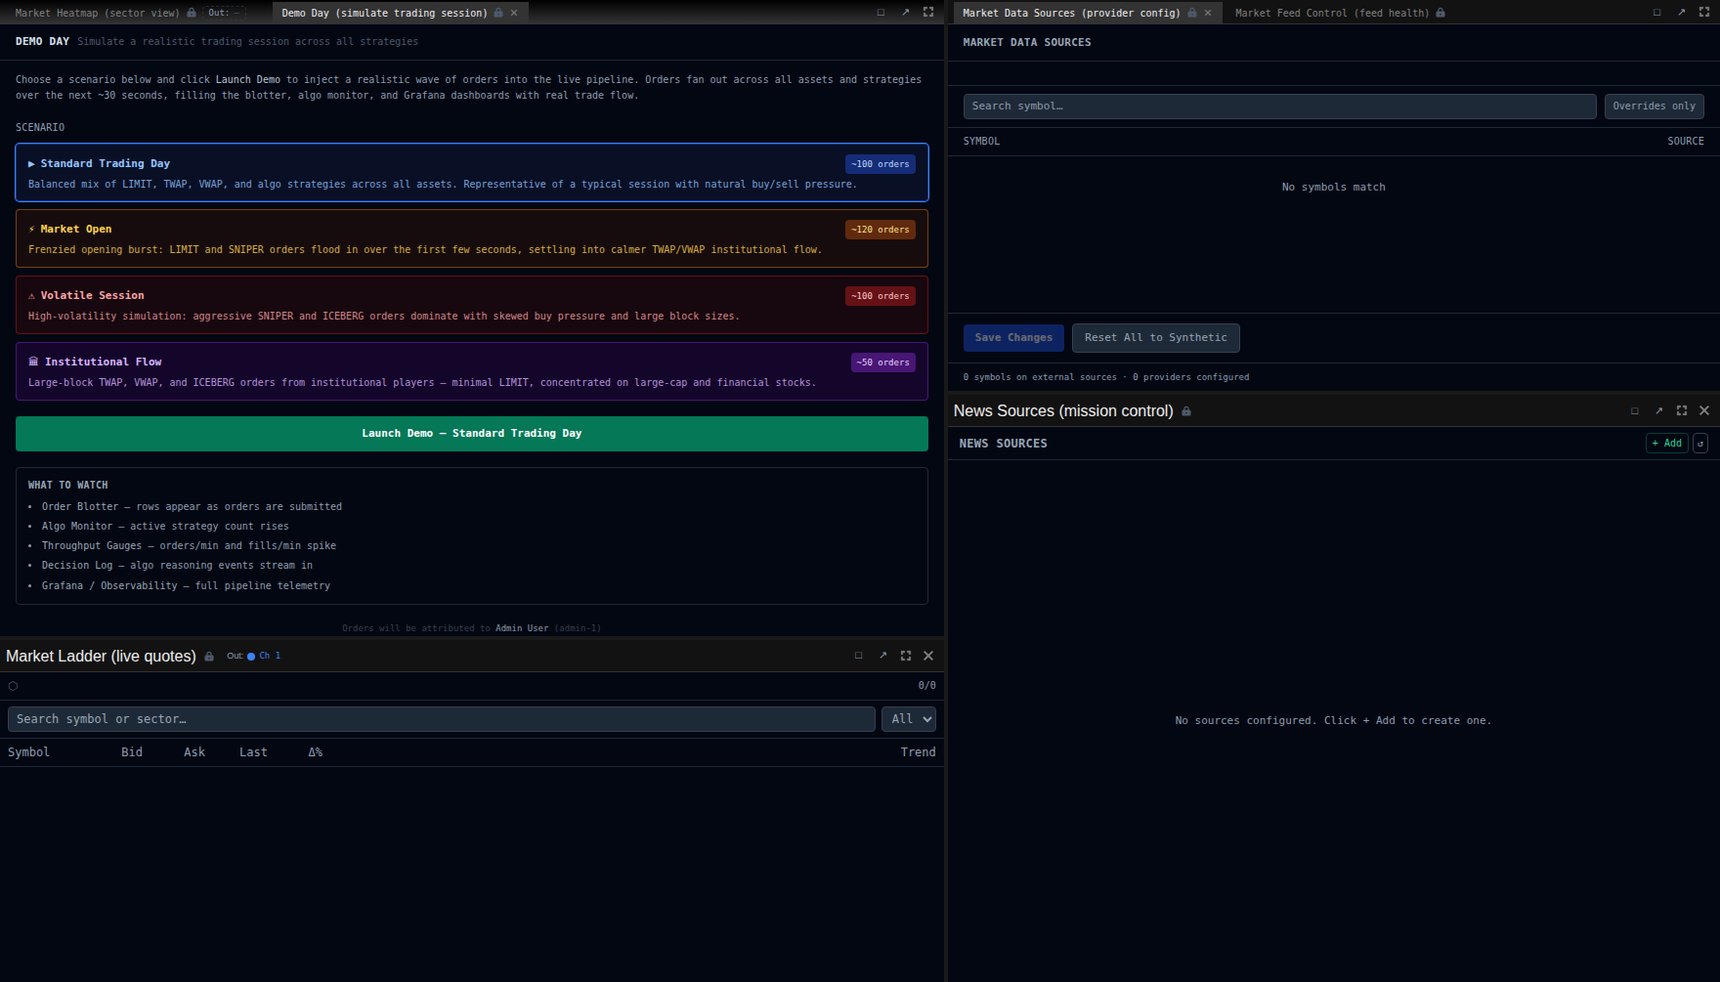1720x982 pixels.
Task: Select the Market Open scenario
Action: tap(472, 238)
